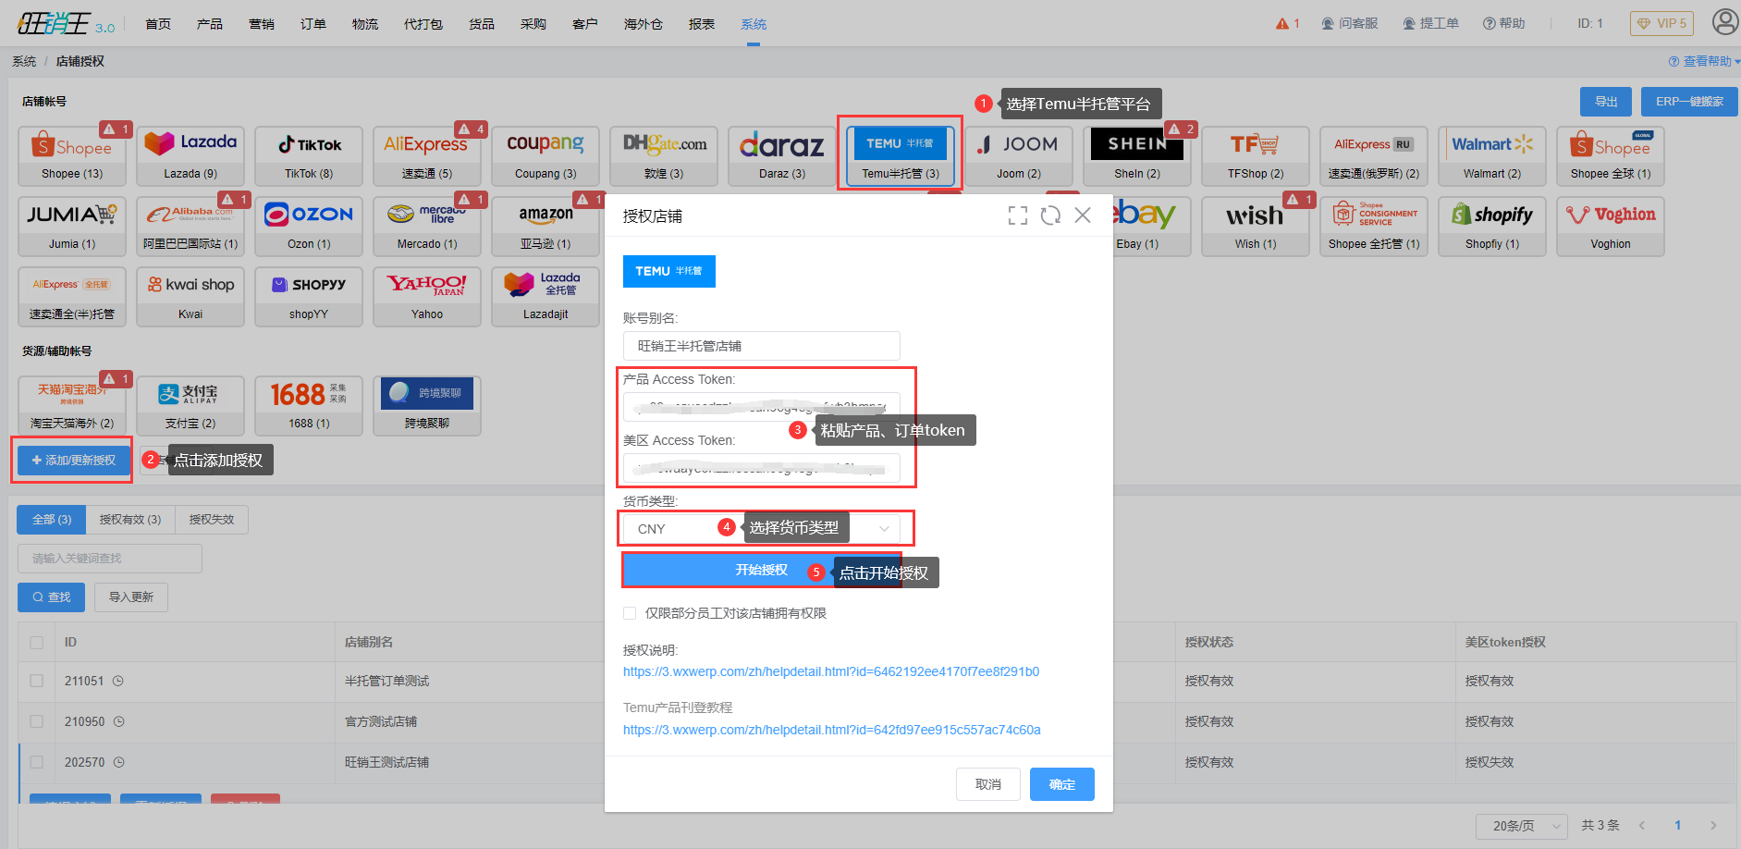Click the refresh icon in 授权店铺 dialog
Screen dimensions: 1741x849
click(x=1050, y=215)
